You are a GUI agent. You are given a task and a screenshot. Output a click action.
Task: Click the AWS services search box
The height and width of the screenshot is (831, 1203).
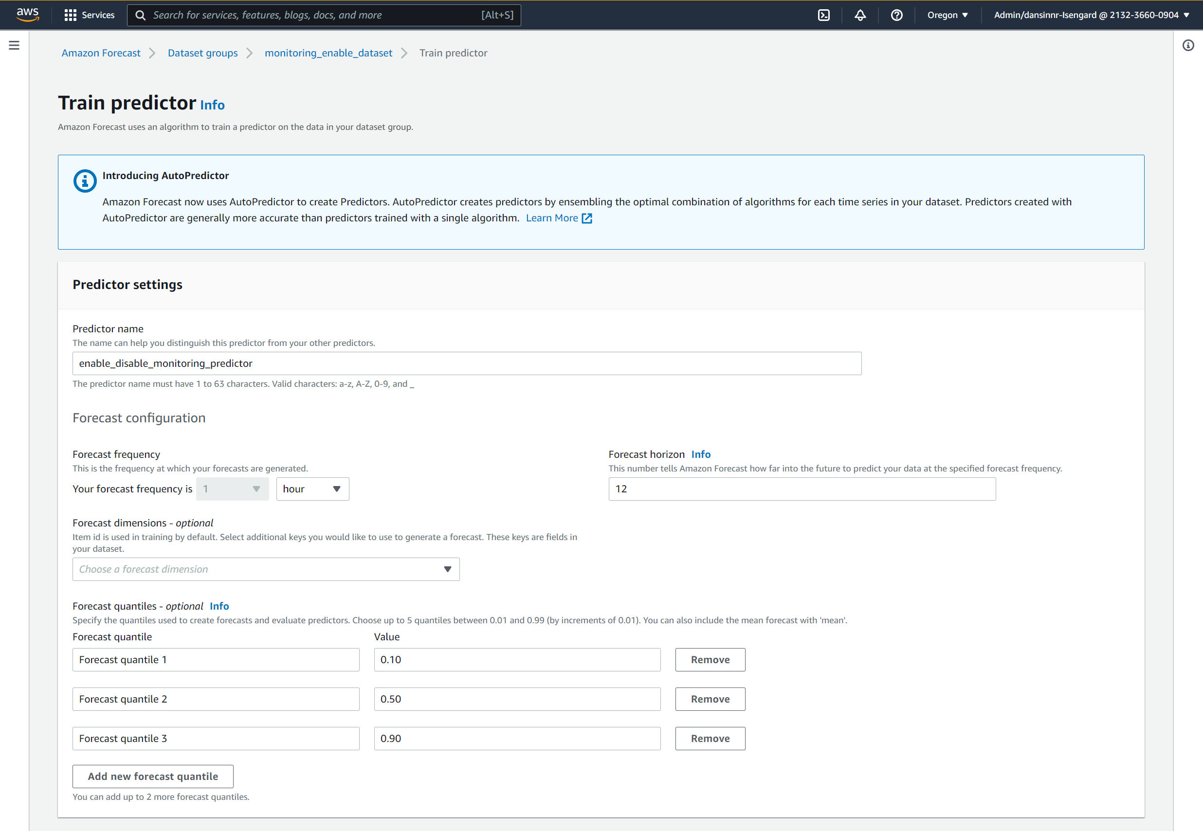click(x=323, y=15)
